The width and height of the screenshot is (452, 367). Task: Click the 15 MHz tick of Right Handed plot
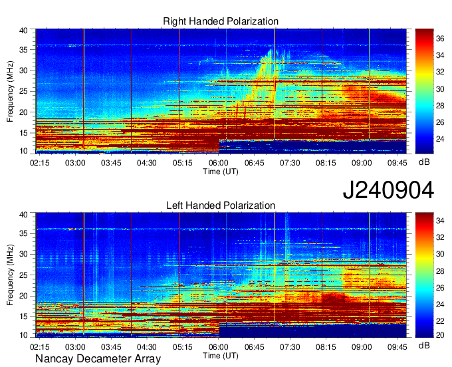pyautogui.click(x=23, y=133)
